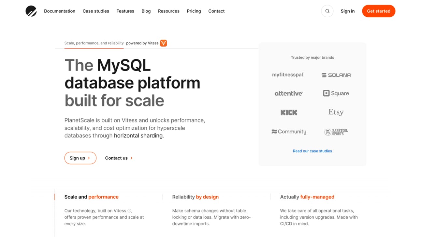Open the Solana brand logo
Image resolution: width=421 pixels, height=237 pixels.
click(336, 75)
